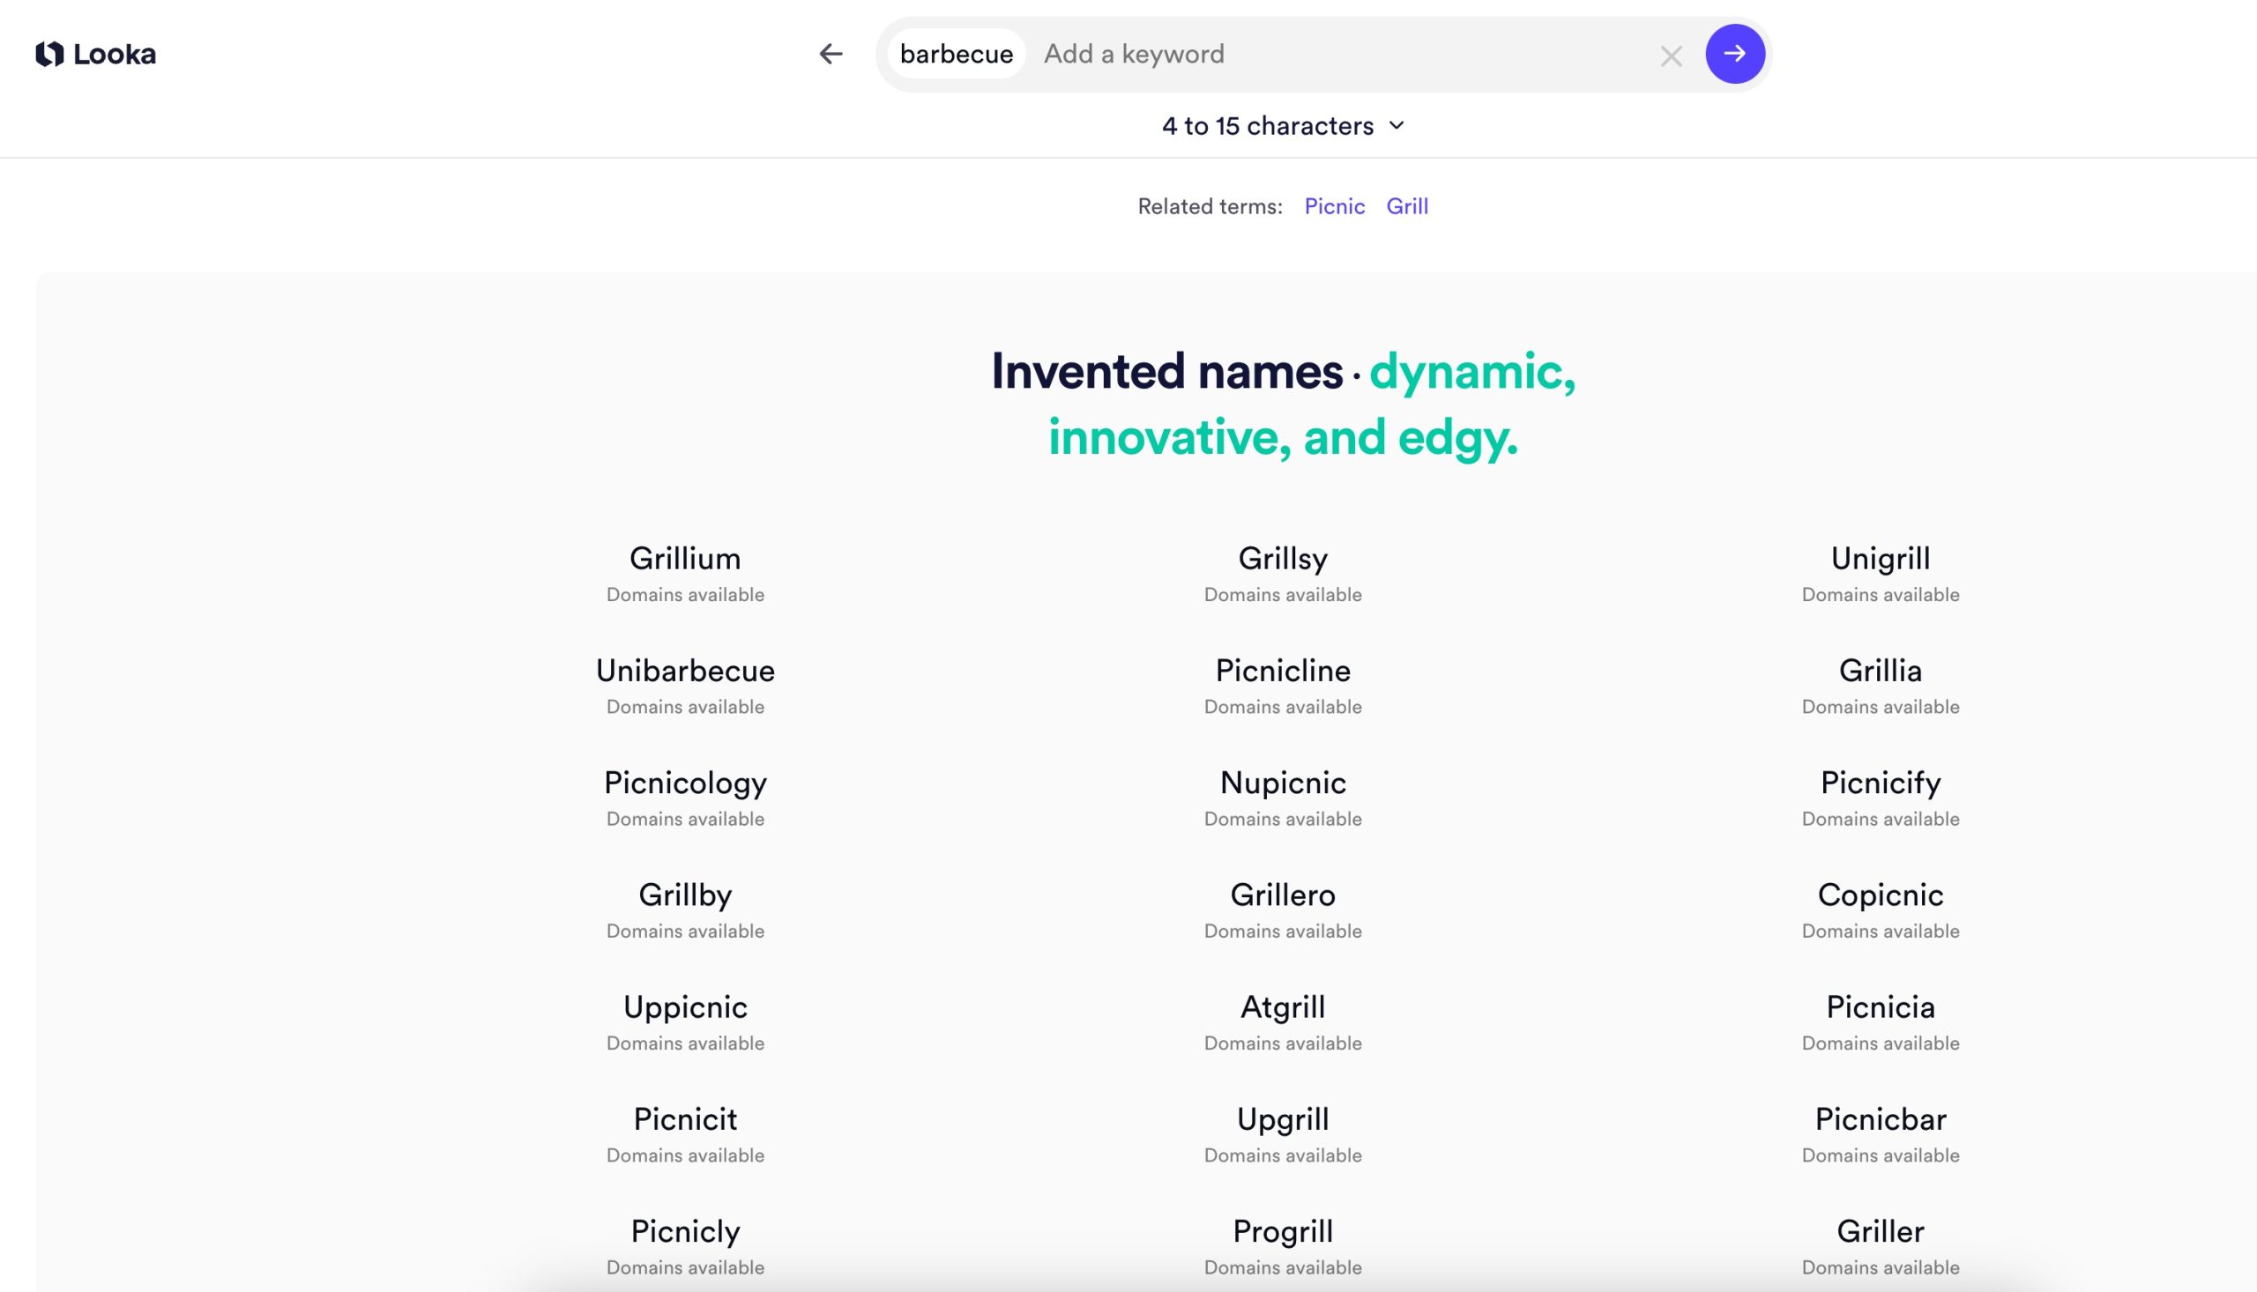This screenshot has height=1292, width=2257.
Task: Clear the search with the X icon
Action: [x=1671, y=56]
